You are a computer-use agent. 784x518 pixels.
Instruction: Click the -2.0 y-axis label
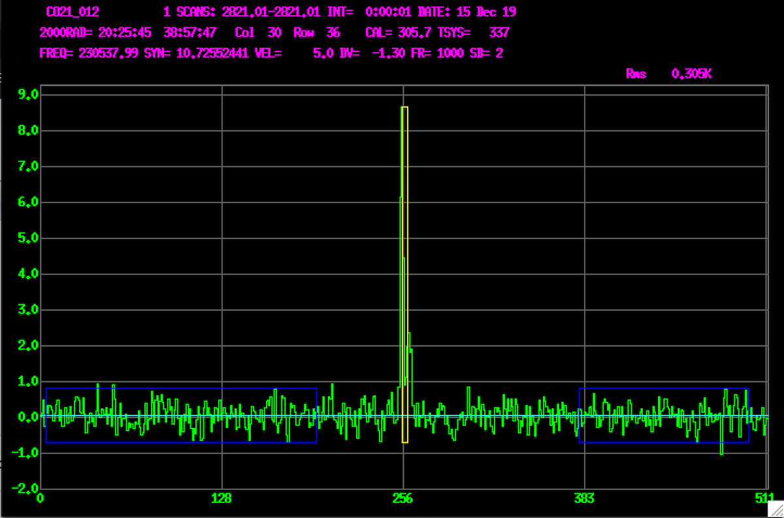point(26,489)
